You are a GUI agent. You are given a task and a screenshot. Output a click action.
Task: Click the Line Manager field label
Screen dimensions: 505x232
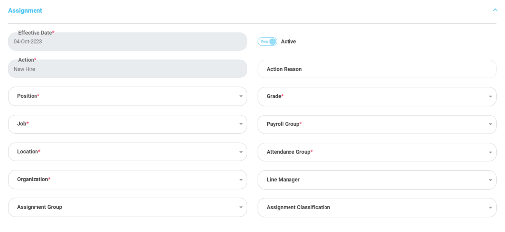[283, 180]
